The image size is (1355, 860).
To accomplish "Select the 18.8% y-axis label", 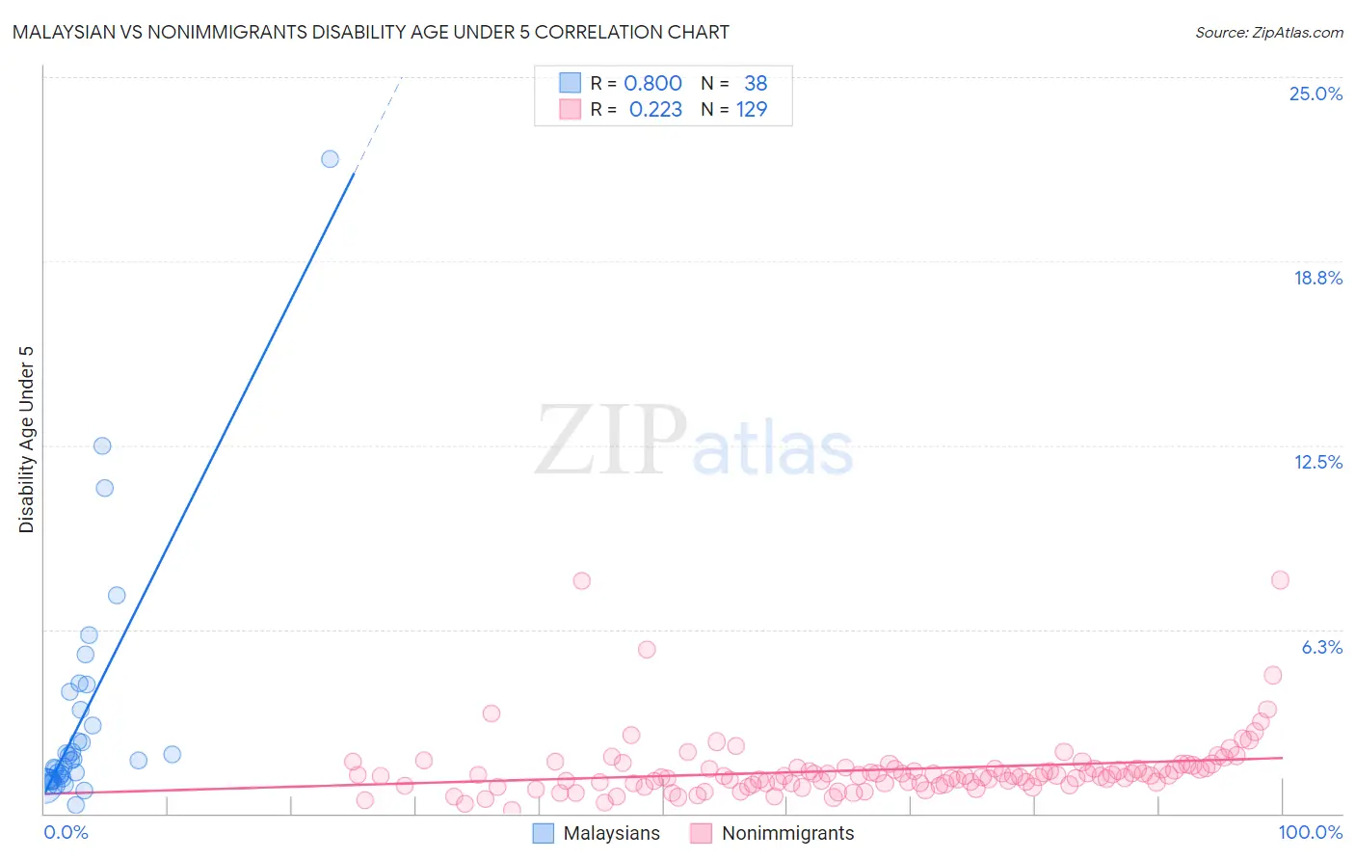I will click(1317, 278).
